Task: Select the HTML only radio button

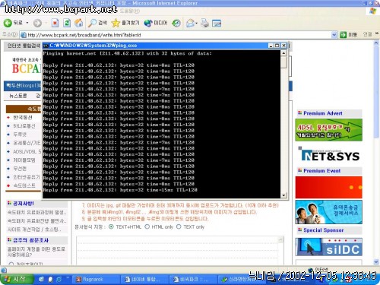Action: [x=147, y=226]
